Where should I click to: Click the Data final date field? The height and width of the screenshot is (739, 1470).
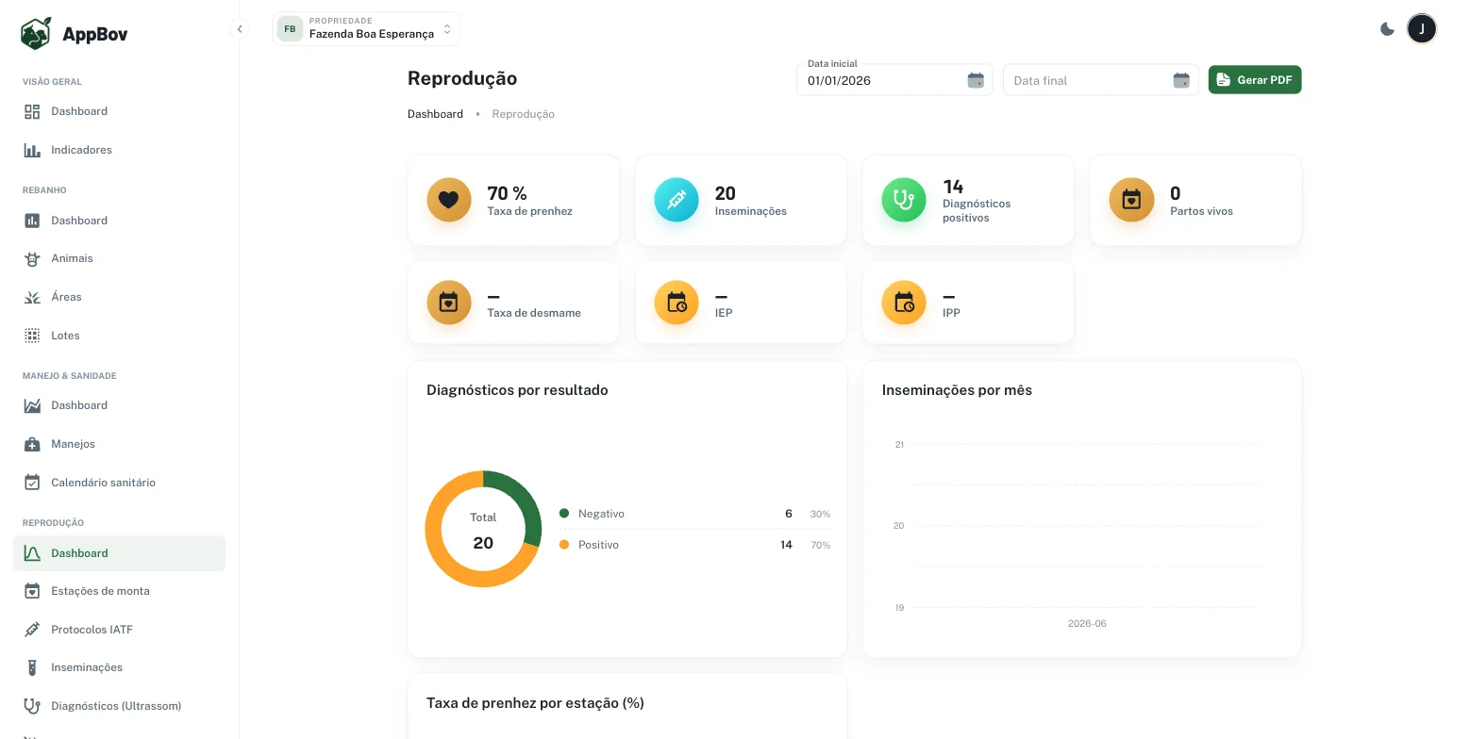(x=1100, y=80)
